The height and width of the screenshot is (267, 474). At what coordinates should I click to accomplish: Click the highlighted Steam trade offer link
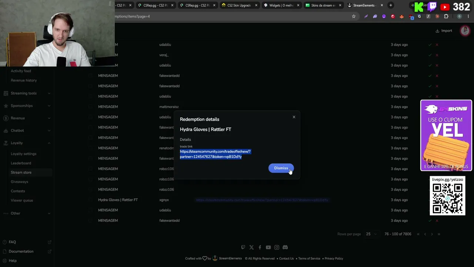(215, 154)
